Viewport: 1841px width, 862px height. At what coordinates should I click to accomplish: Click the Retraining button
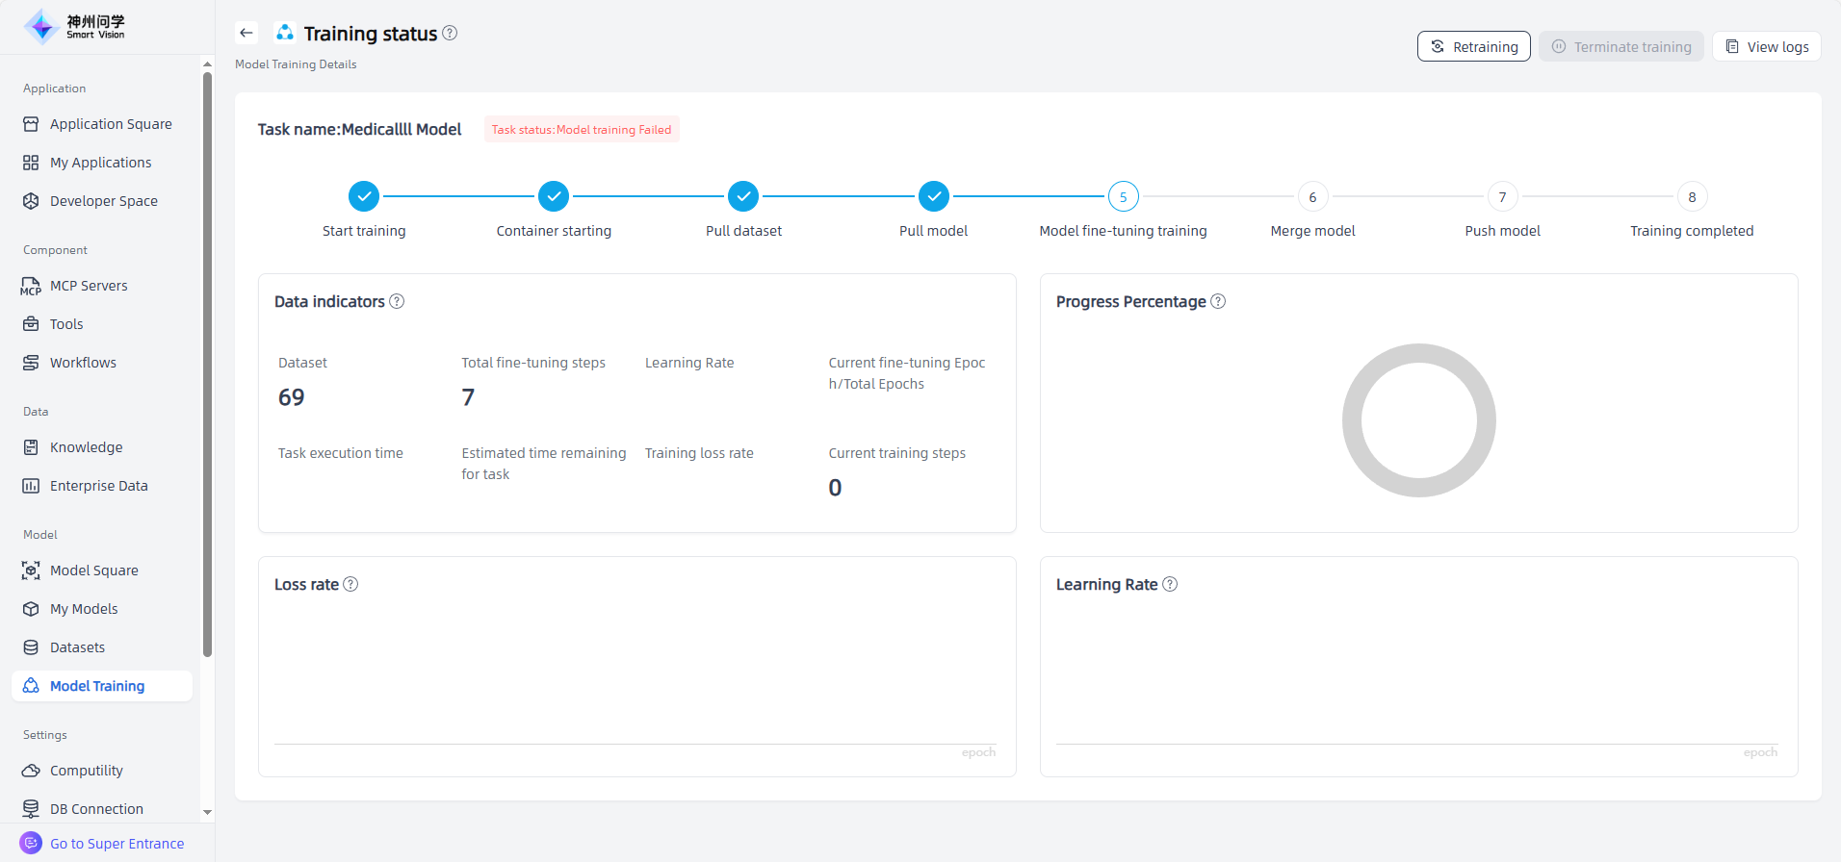pyautogui.click(x=1473, y=46)
